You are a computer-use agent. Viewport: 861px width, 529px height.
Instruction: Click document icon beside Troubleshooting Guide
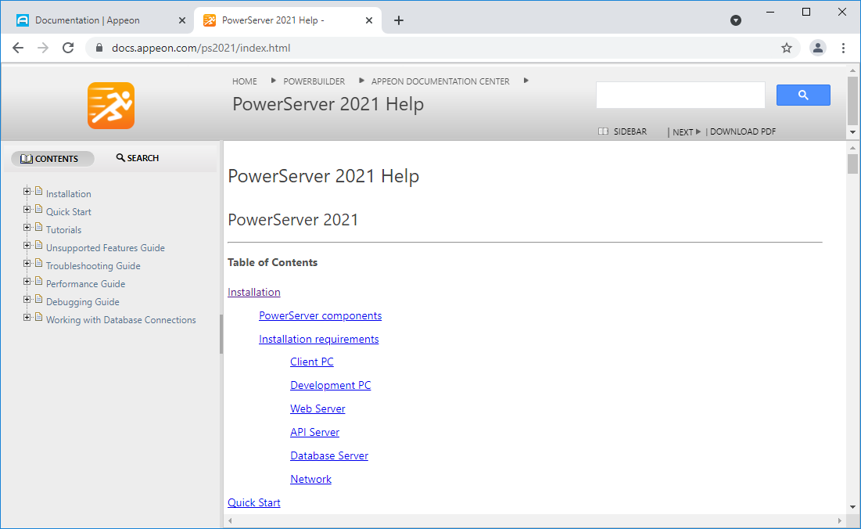(38, 263)
